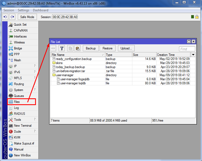Open the Routing sidebar icon
The image size is (202, 161).
(11, 84)
